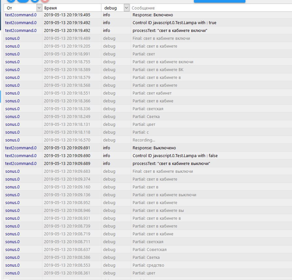Select message 'Final: свет в кабинете включи'

161,38
